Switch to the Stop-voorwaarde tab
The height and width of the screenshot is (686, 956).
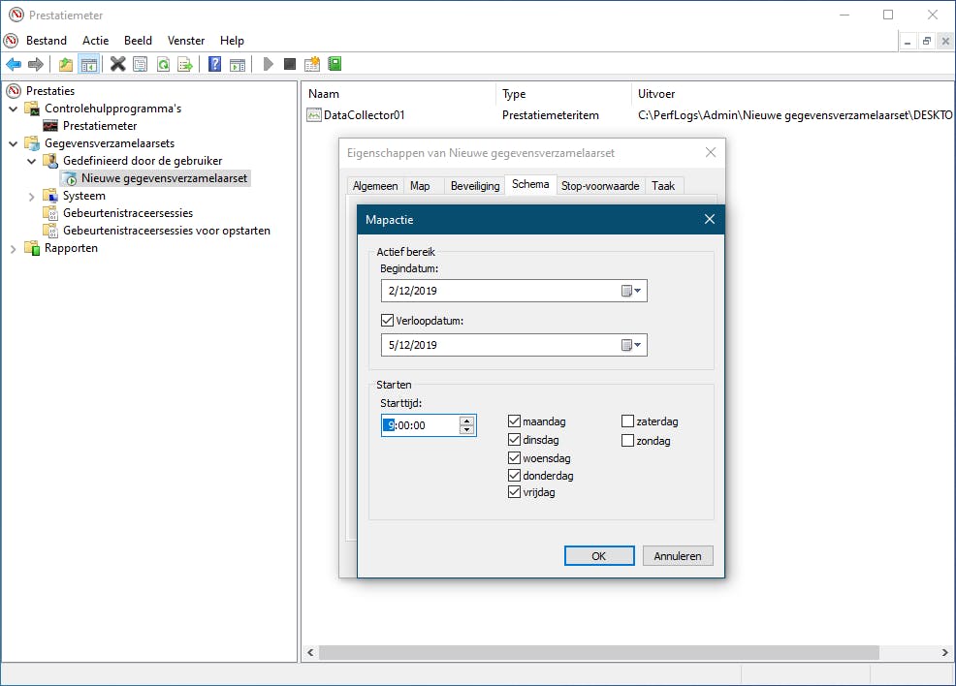click(x=599, y=186)
